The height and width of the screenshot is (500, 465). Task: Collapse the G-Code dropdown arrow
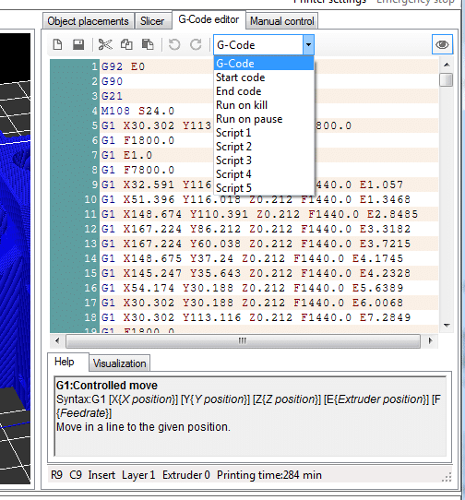pyautogui.click(x=308, y=44)
